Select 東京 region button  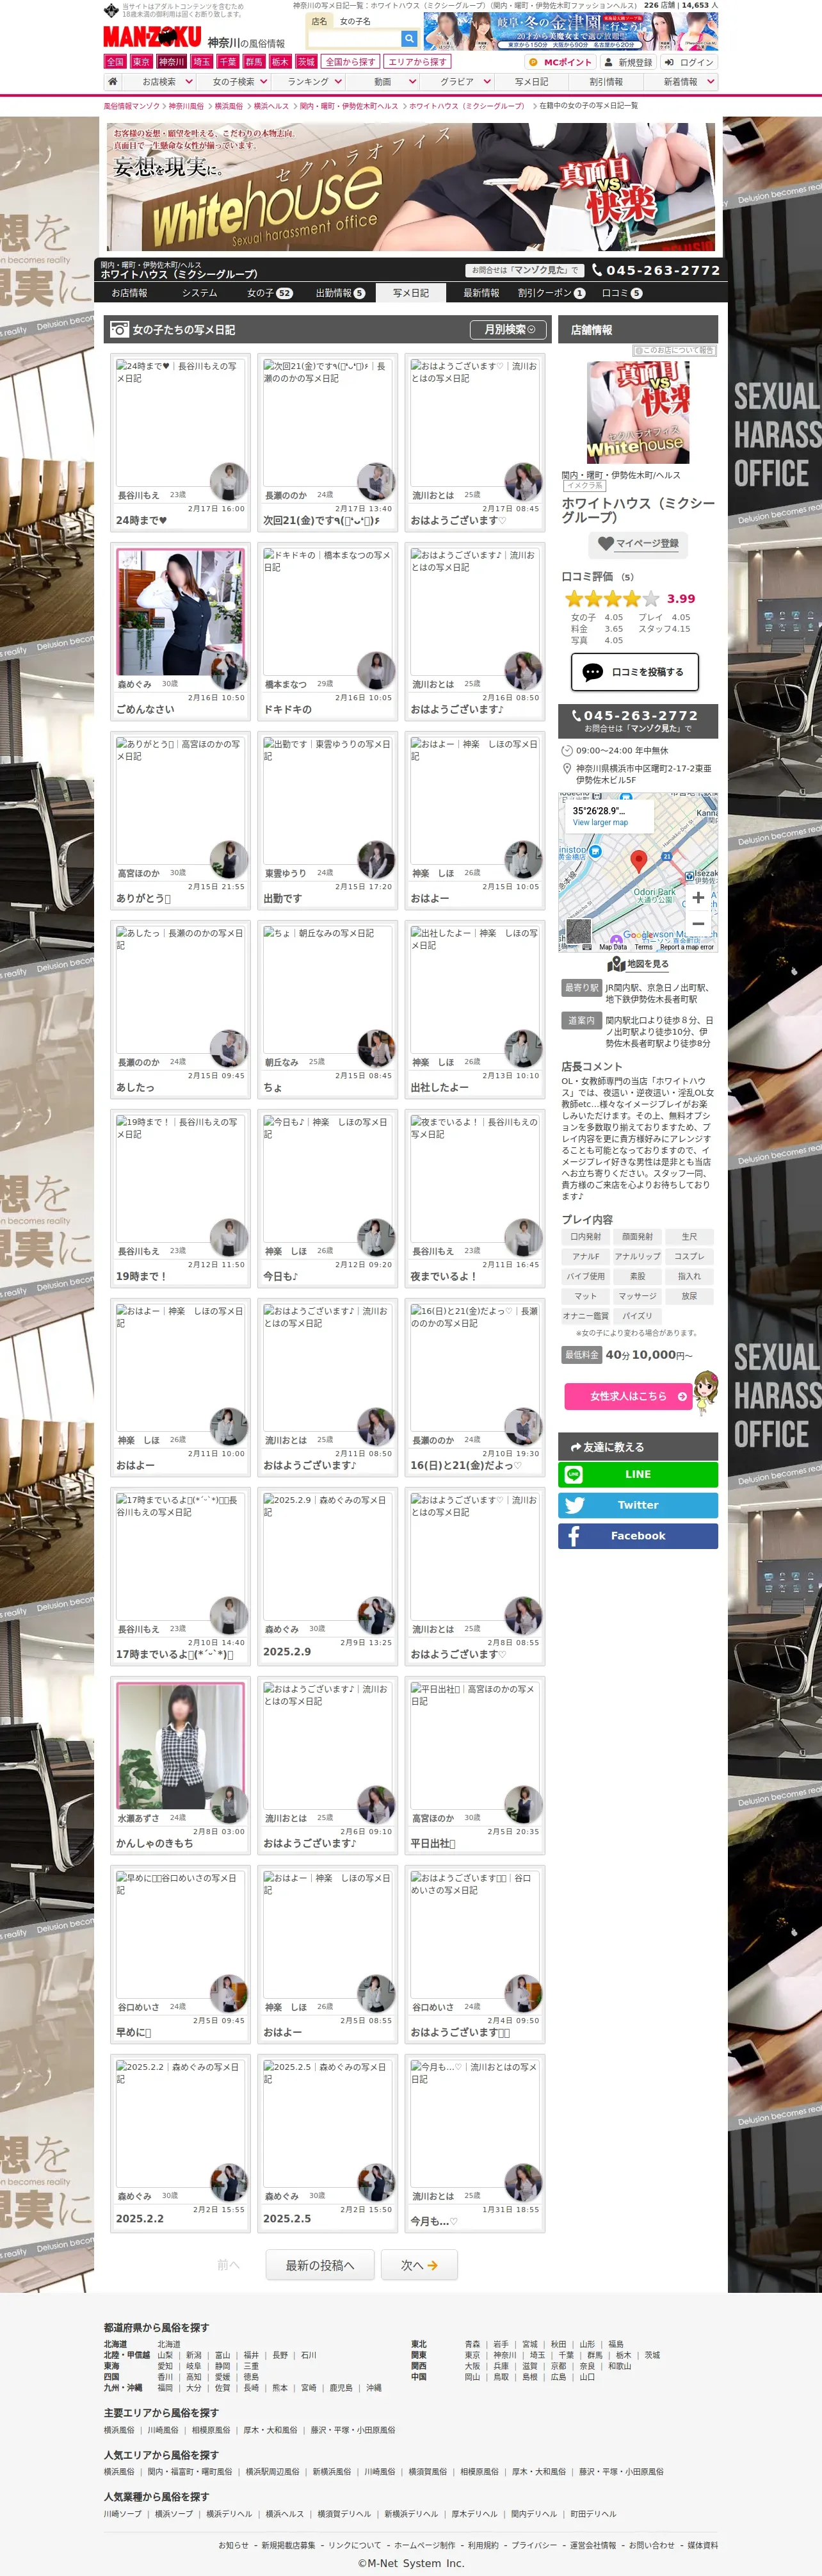coord(141,62)
